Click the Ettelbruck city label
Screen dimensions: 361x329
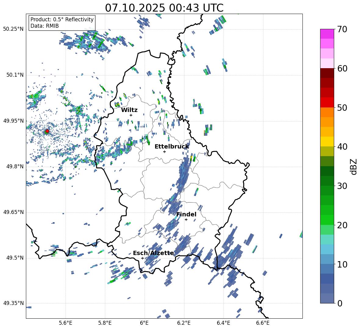pos(172,147)
